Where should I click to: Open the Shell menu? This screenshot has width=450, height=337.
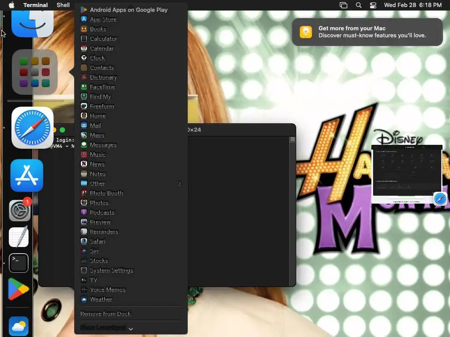(63, 5)
